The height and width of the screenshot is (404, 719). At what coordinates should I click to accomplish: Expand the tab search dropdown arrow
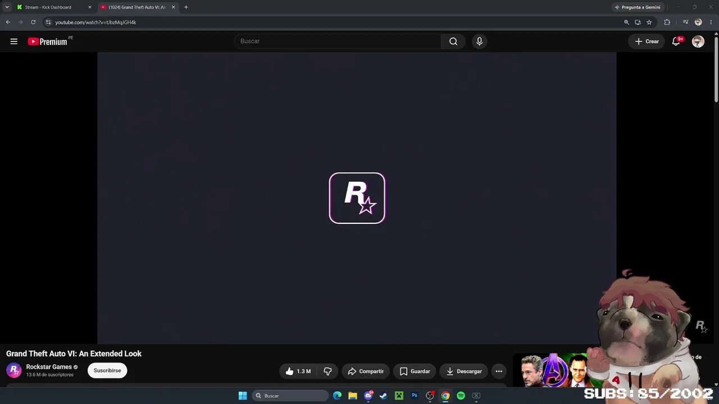pyautogui.click(x=7, y=7)
